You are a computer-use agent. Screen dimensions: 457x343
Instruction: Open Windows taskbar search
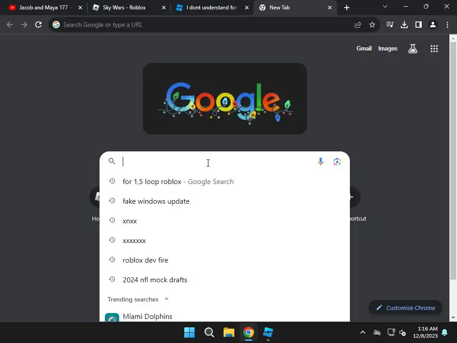pyautogui.click(x=209, y=332)
